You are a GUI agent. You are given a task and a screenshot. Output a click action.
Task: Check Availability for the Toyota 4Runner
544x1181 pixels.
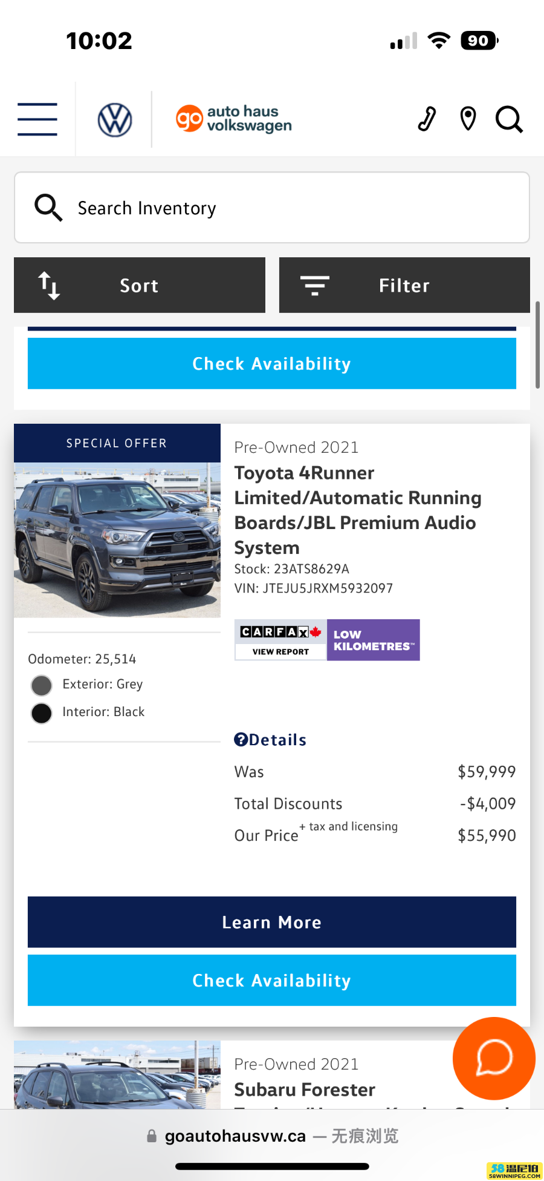[x=272, y=980]
